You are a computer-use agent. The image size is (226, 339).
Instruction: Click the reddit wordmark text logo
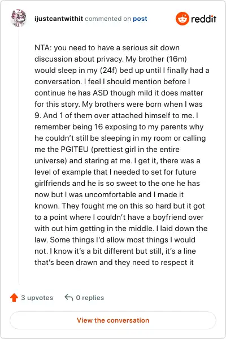[x=203, y=19]
